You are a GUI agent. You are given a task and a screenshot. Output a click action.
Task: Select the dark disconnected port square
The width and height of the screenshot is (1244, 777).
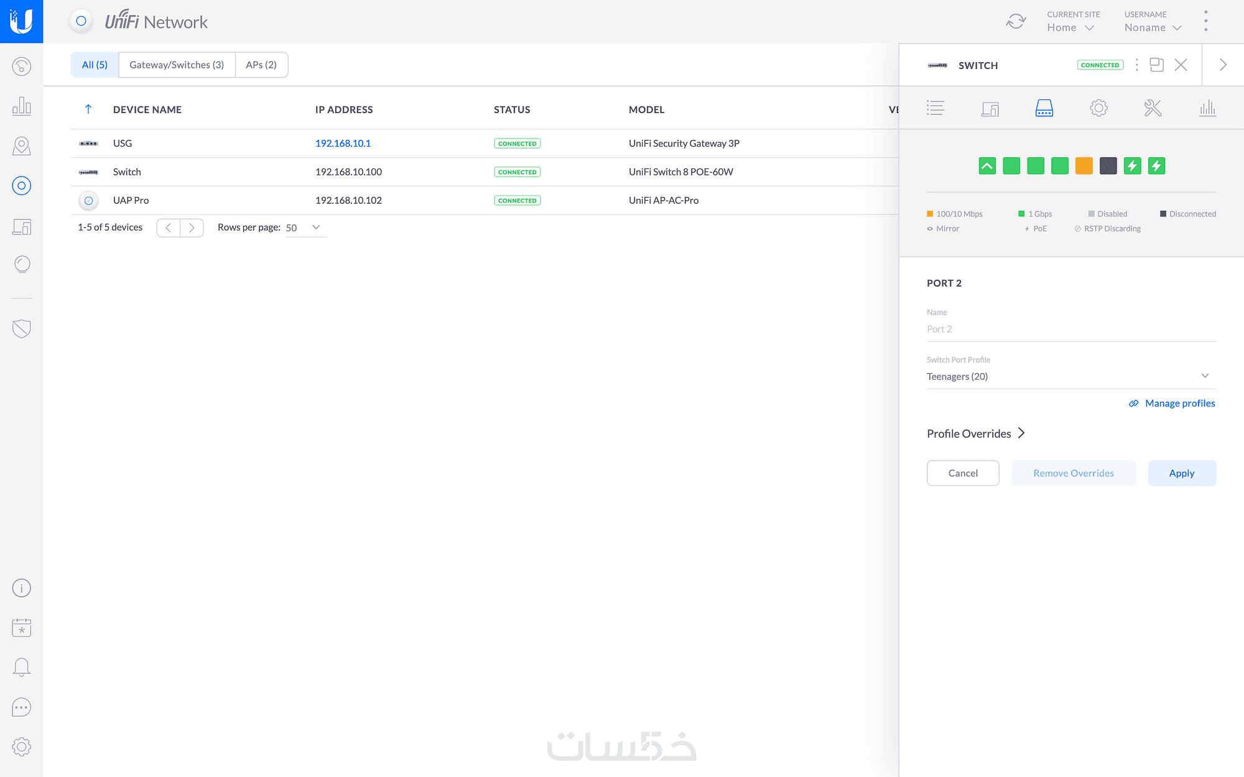click(x=1108, y=166)
